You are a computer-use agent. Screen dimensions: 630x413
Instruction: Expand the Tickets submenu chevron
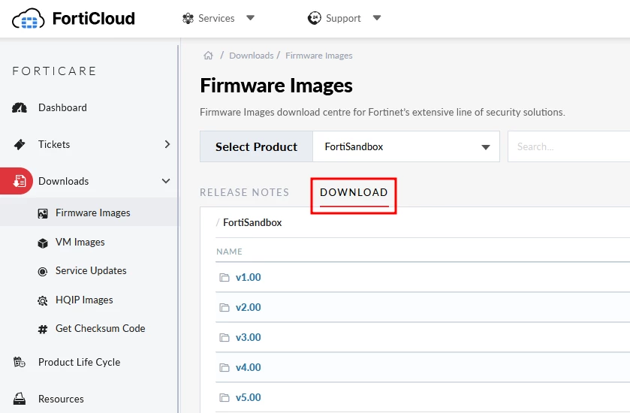pos(167,144)
